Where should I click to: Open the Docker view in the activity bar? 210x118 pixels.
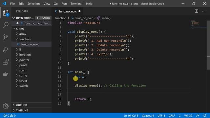tap(6, 74)
